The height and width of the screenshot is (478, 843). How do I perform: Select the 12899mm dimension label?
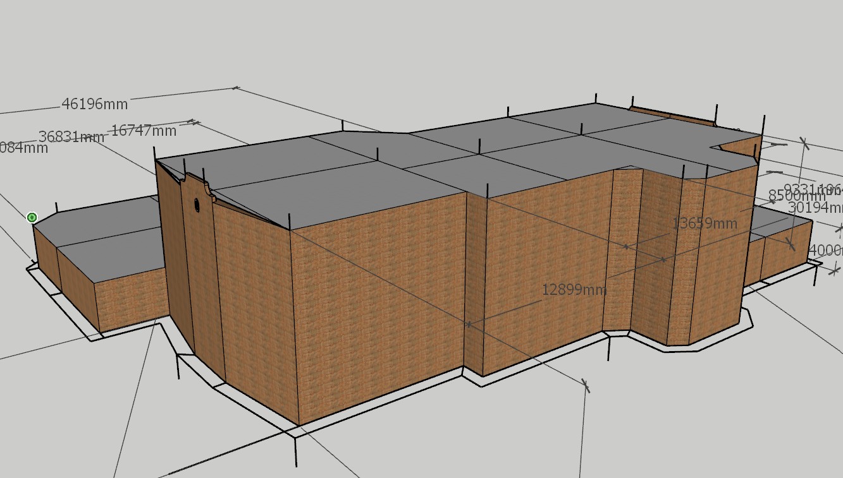point(574,290)
